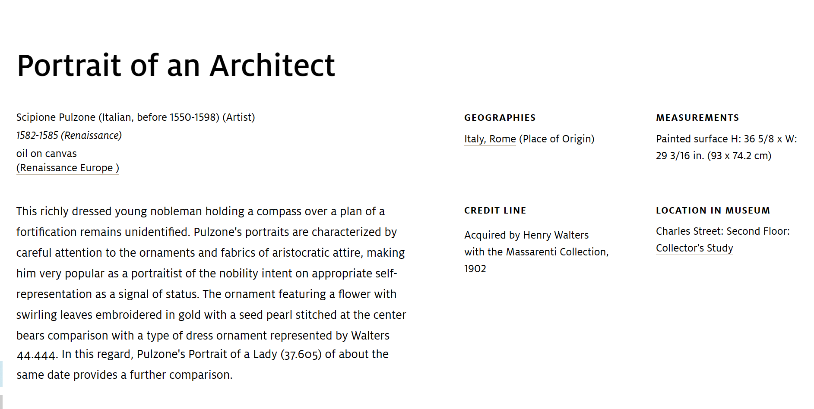Click the Portrait of a Lady (37.605) mention
Image resolution: width=814 pixels, height=409 pixels.
pyautogui.click(x=255, y=354)
